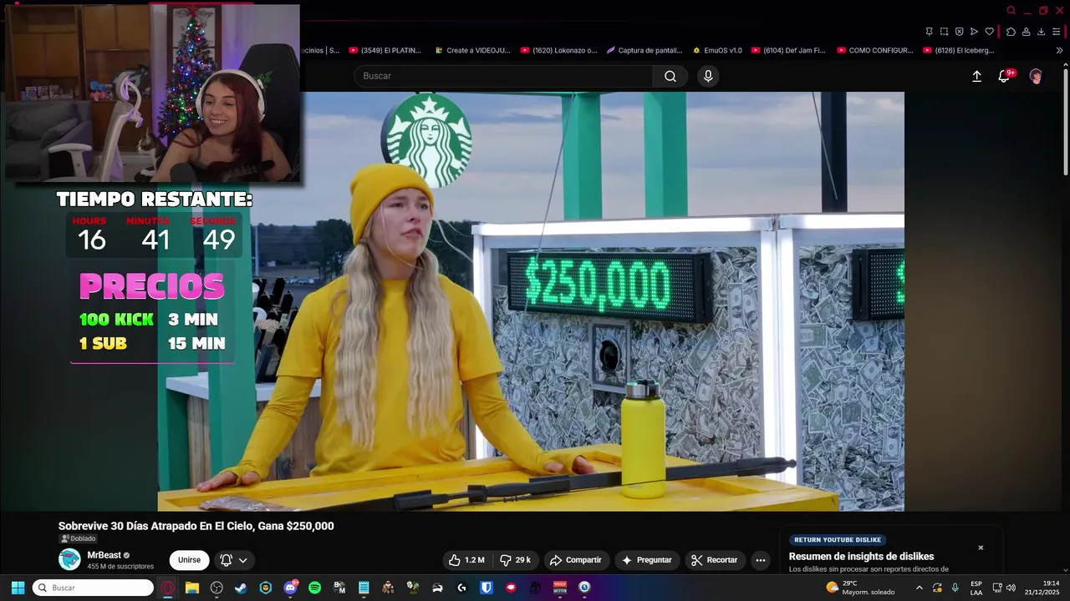Open Opera profile person icon
Image resolution: width=1070 pixels, height=601 pixels.
[1026, 32]
